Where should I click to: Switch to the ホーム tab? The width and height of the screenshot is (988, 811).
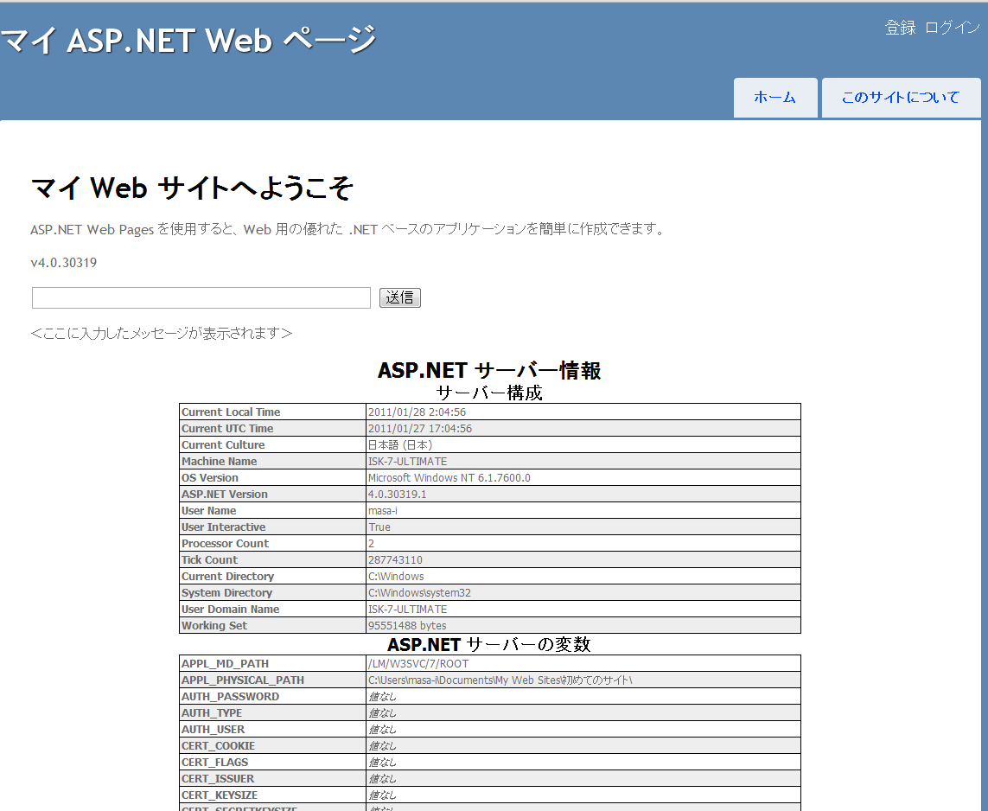tap(775, 98)
